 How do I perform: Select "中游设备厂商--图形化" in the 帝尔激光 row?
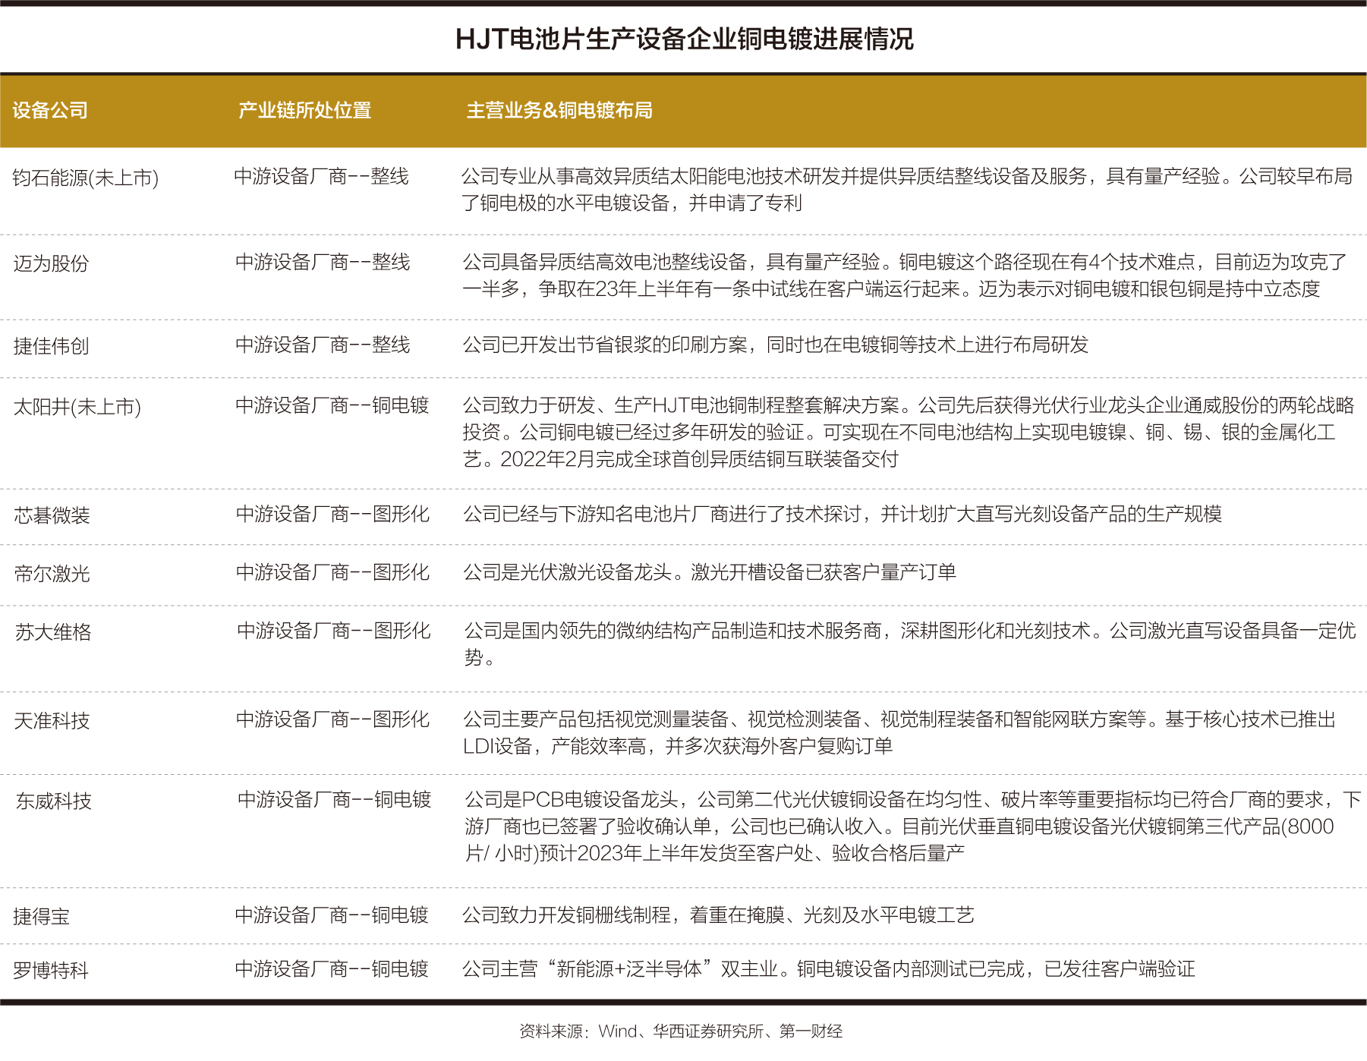(333, 572)
